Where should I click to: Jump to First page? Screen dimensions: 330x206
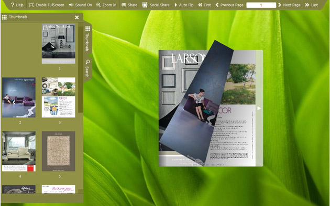(x=204, y=5)
